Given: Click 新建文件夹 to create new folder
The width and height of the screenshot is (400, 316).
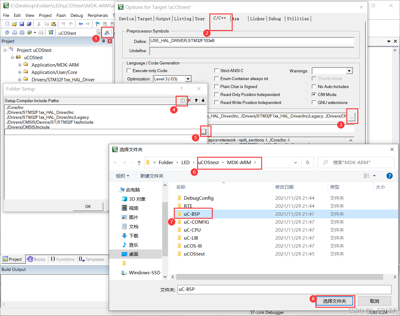Looking at the screenshot, I should (x=152, y=176).
